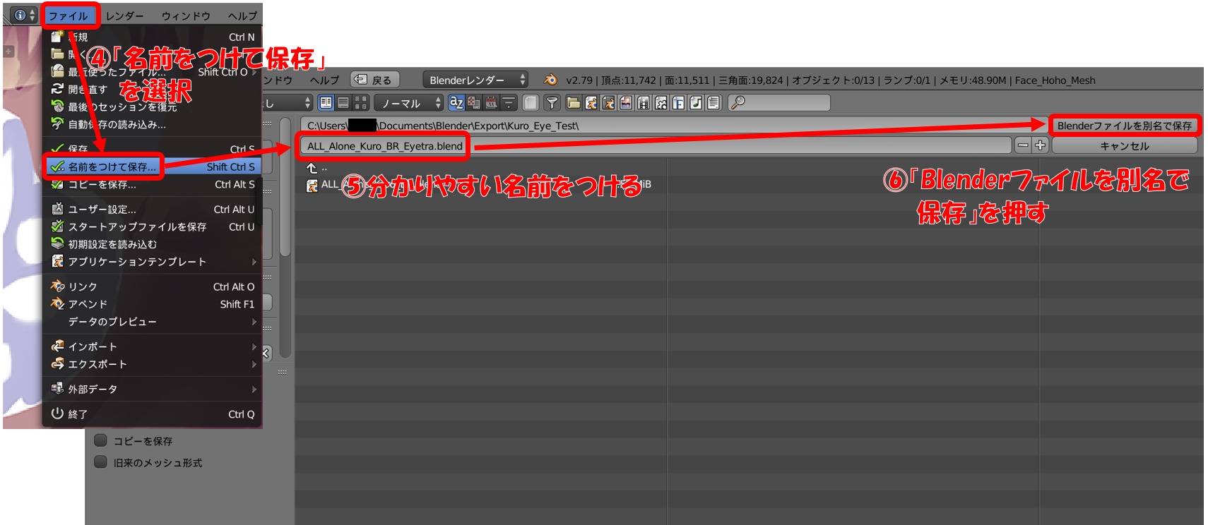Enable the コピーを保存 checkbox
Viewport: 1208px width, 525px height.
[x=101, y=440]
